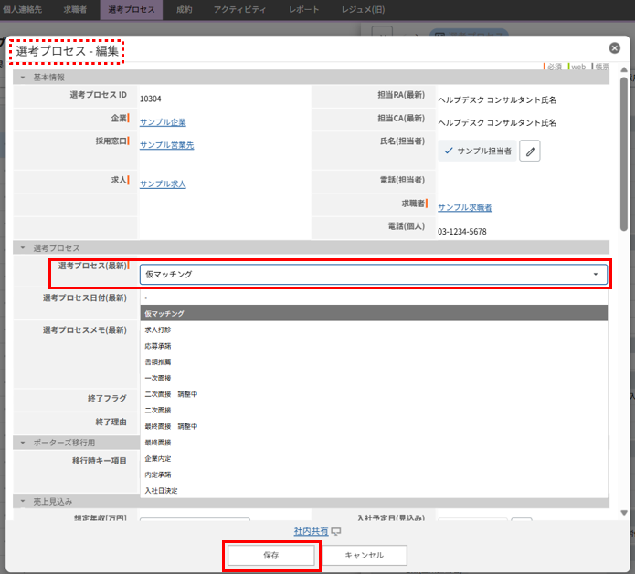Image resolution: width=635 pixels, height=574 pixels.
Task: Pick 企業内定 option from the list
Action: pos(158,458)
